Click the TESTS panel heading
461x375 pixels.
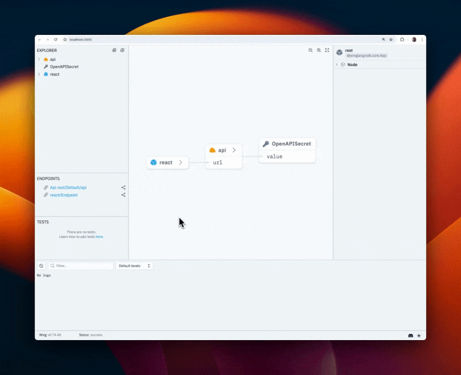coord(43,222)
